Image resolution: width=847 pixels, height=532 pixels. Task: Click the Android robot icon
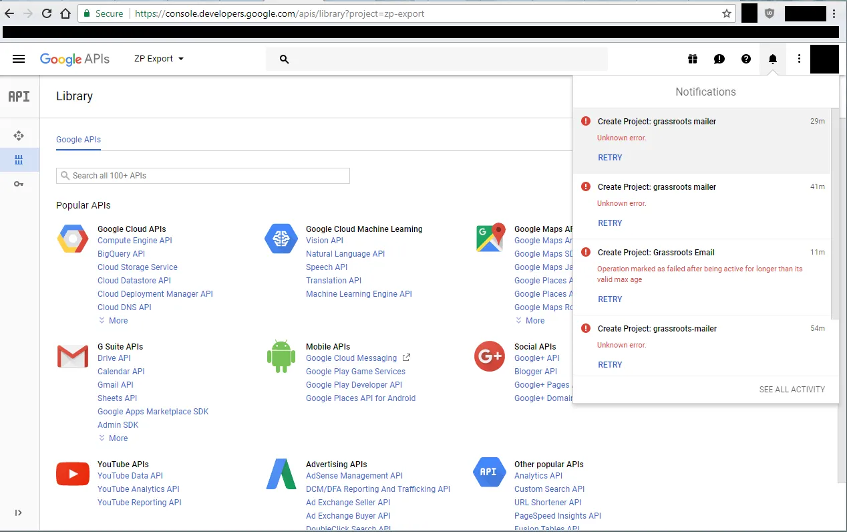(x=281, y=356)
